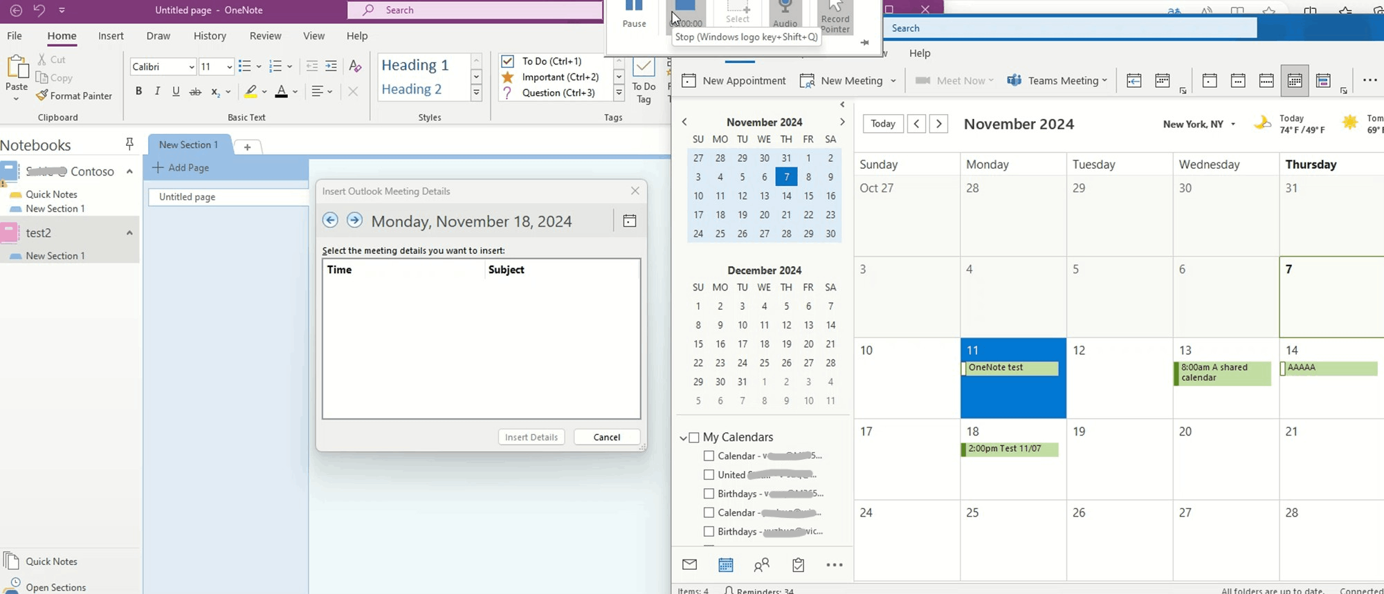
Task: Toggle Underline formatting in OneNote
Action: tap(176, 91)
